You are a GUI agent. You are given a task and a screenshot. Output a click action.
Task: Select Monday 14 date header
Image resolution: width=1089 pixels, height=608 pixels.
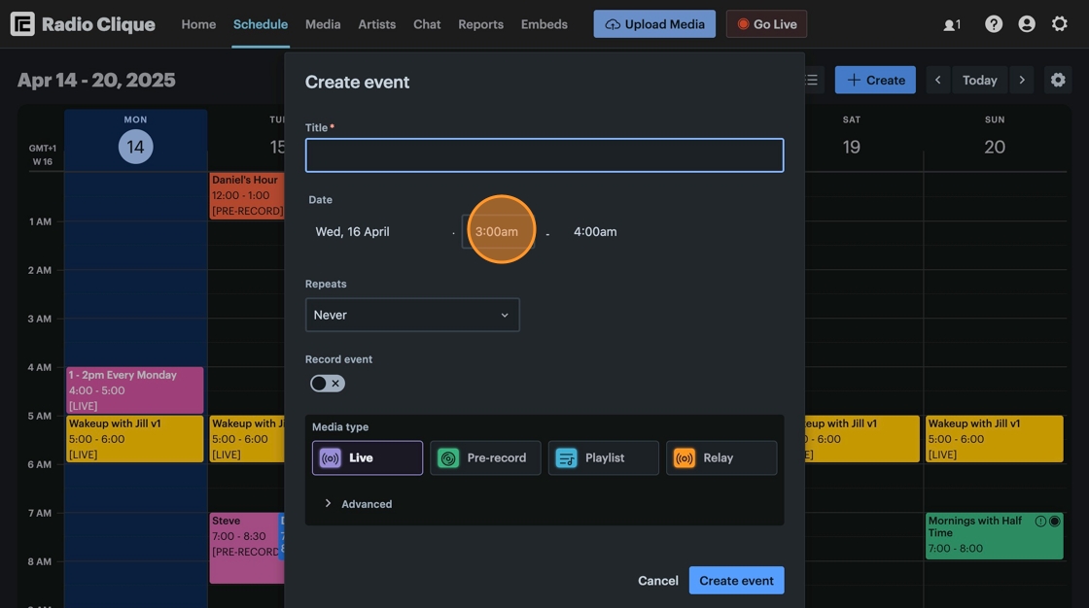click(135, 147)
